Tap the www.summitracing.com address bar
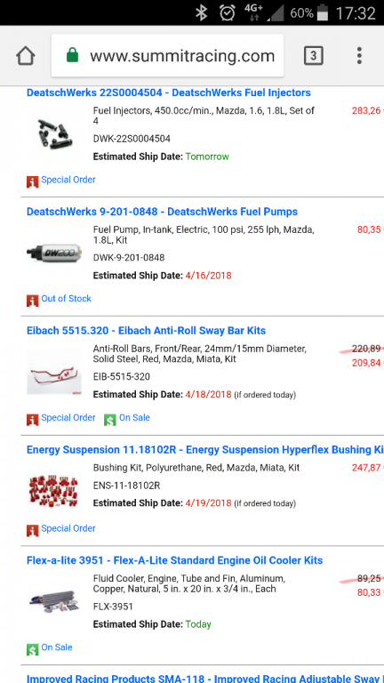Screen dimensions: 384x683 [x=168, y=56]
